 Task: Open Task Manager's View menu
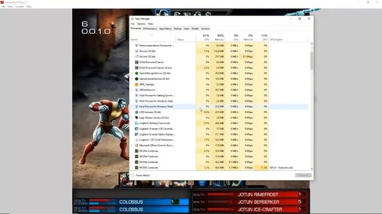tap(150, 24)
